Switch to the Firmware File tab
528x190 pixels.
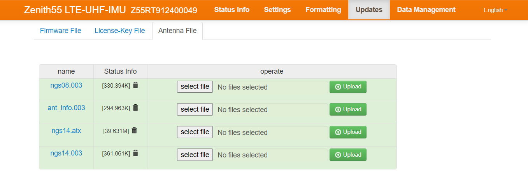tap(61, 31)
